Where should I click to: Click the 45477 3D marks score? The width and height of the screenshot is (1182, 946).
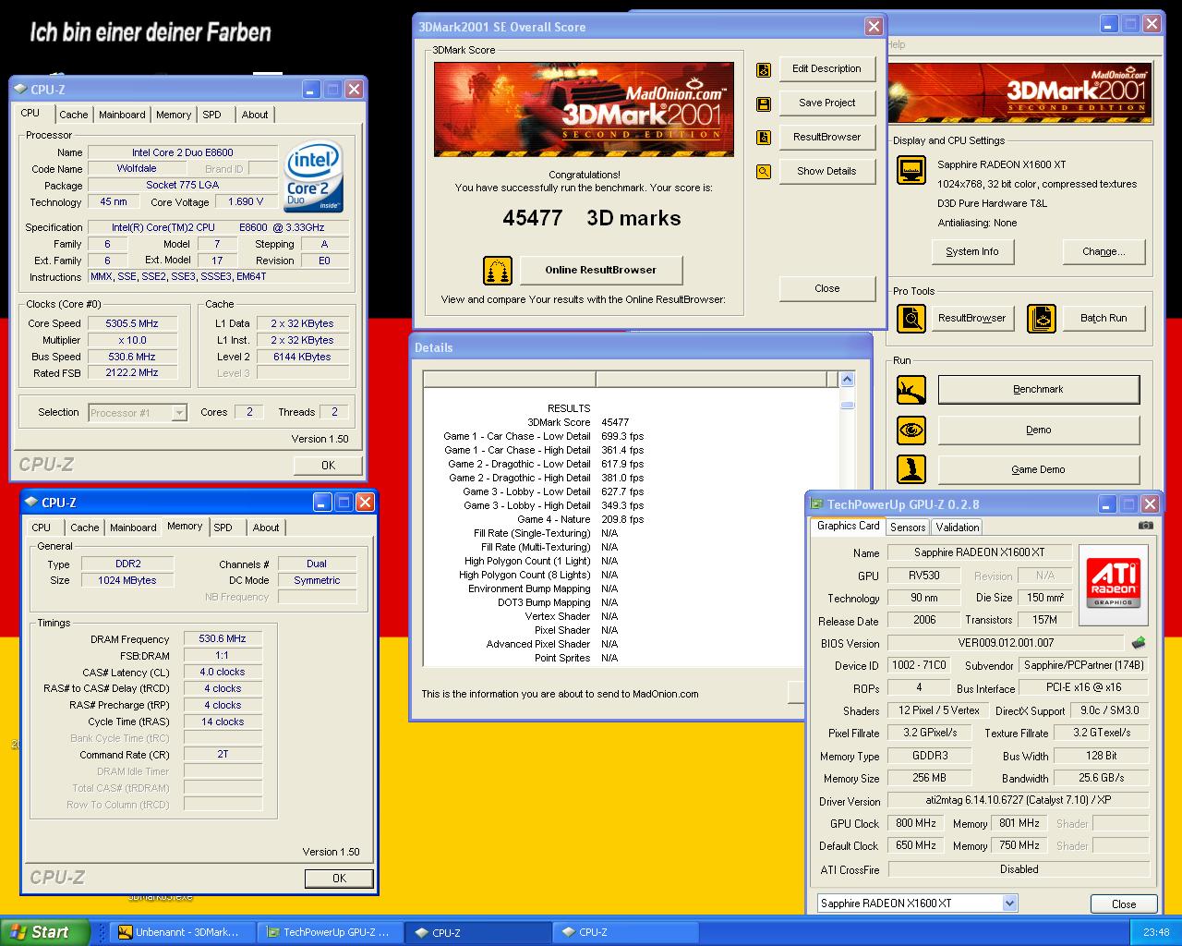pyautogui.click(x=591, y=219)
